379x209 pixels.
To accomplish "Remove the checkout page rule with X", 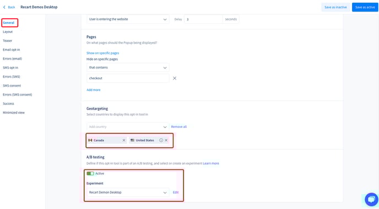I will click(175, 78).
